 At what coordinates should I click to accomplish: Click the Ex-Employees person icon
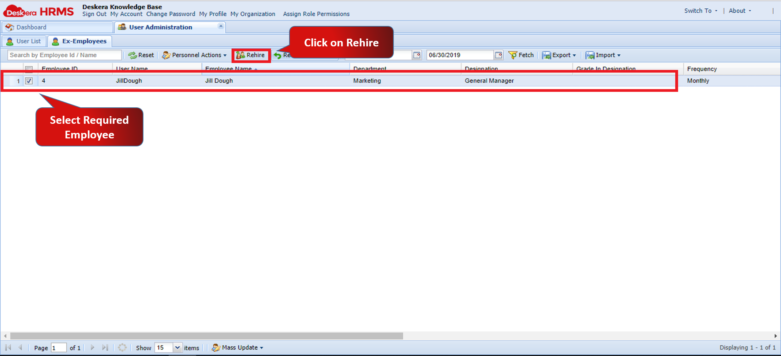point(55,41)
